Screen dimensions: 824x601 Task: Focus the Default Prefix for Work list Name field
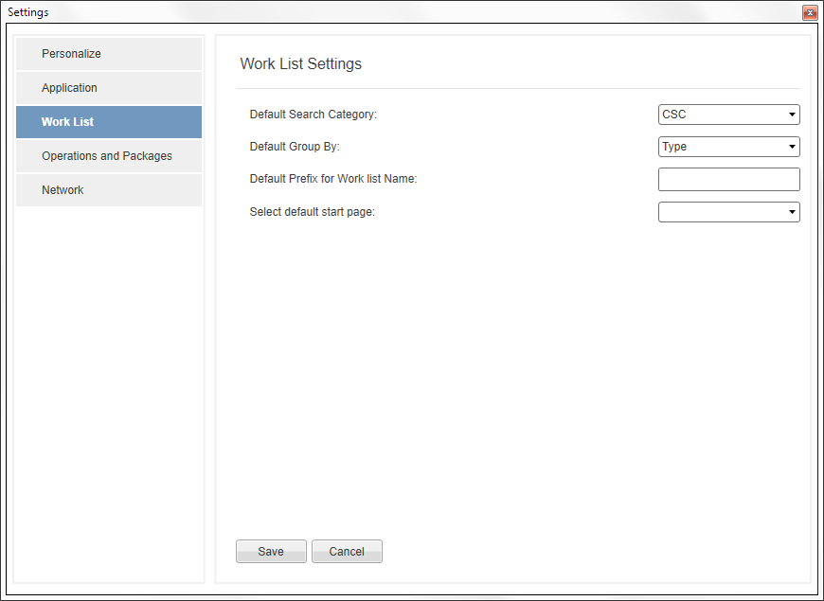pos(729,179)
